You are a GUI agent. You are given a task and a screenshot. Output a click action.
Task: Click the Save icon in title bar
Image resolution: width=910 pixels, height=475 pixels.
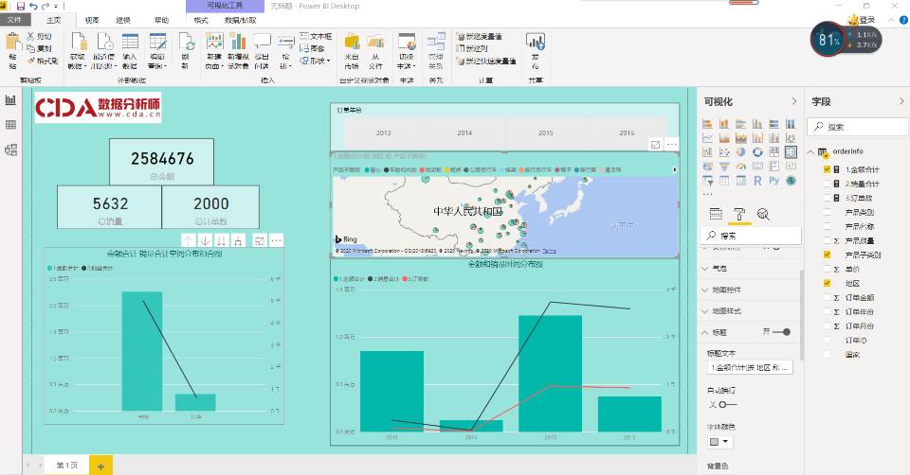click(x=21, y=7)
